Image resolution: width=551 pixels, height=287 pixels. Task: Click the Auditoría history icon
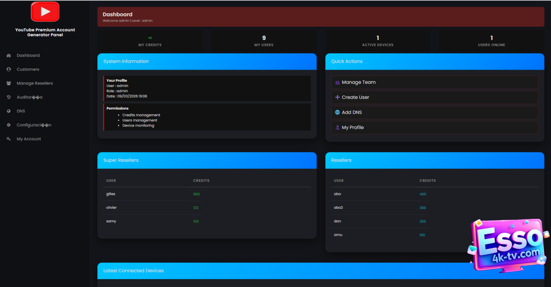9,97
